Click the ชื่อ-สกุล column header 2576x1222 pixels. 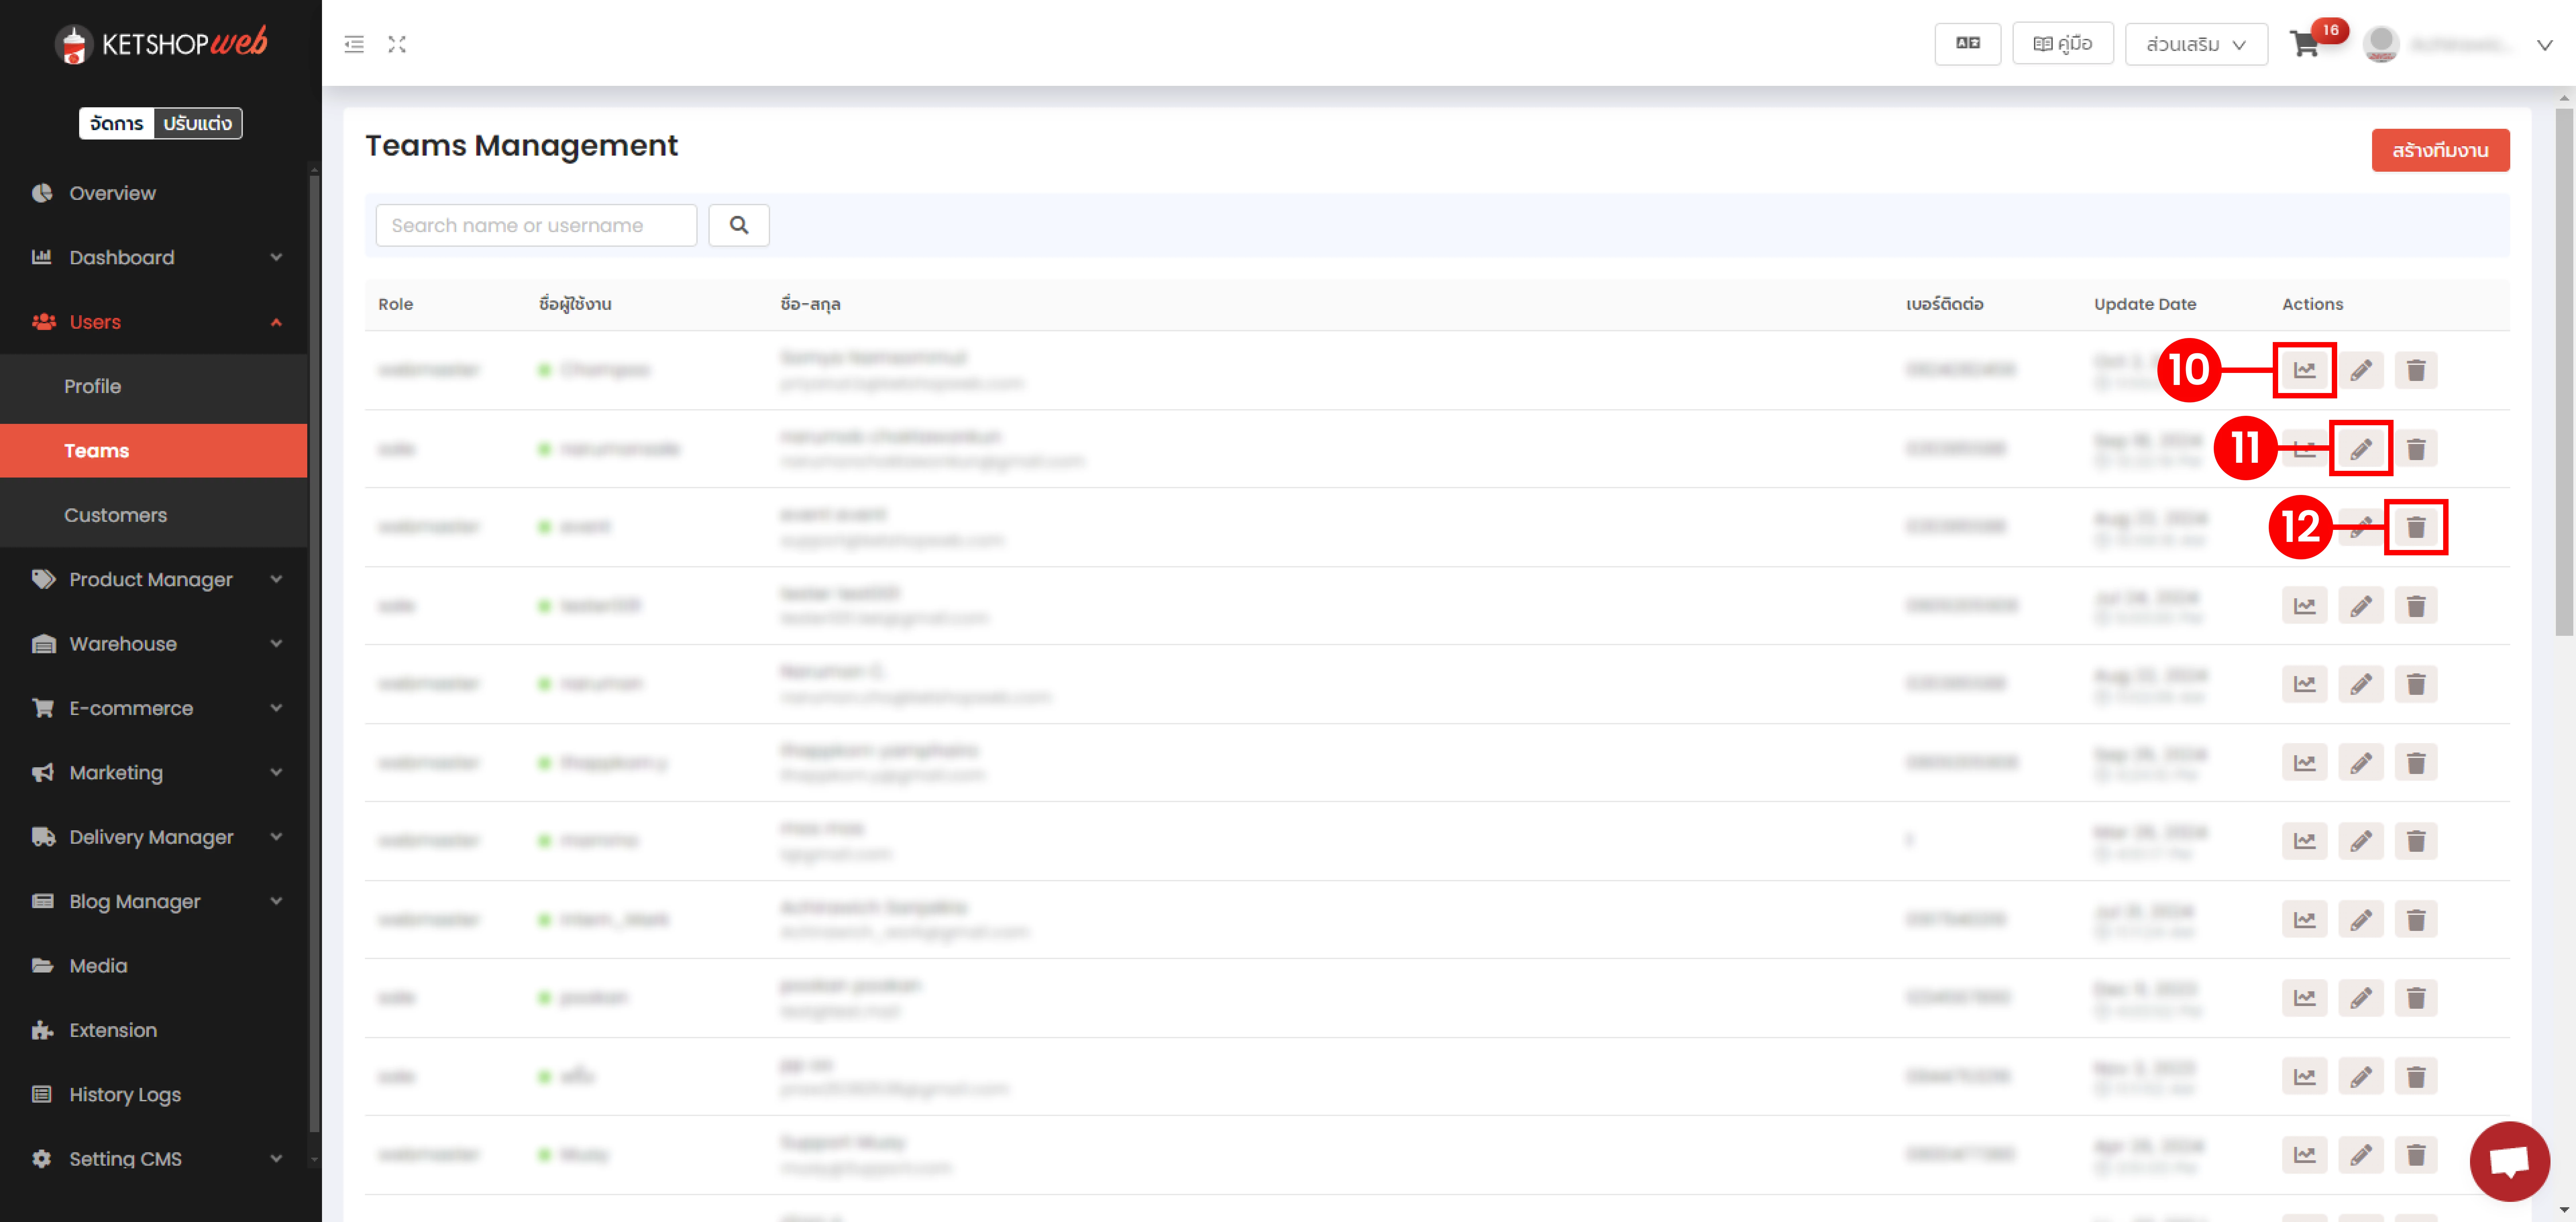[x=810, y=304]
